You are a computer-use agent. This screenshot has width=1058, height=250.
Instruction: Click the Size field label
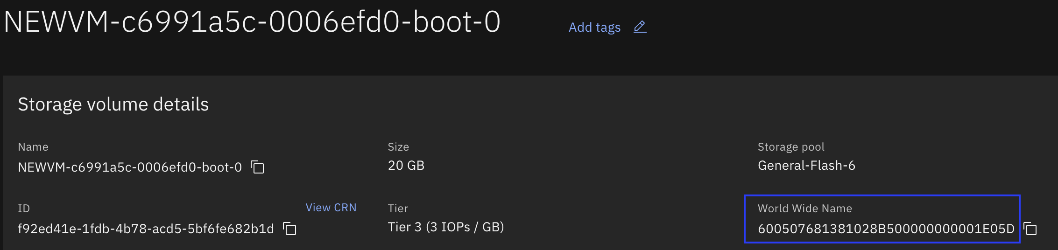398,147
